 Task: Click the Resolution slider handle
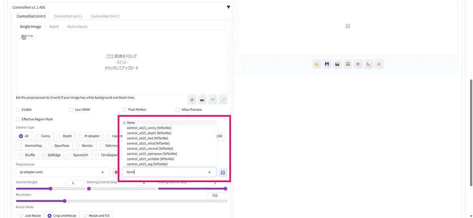point(65,201)
